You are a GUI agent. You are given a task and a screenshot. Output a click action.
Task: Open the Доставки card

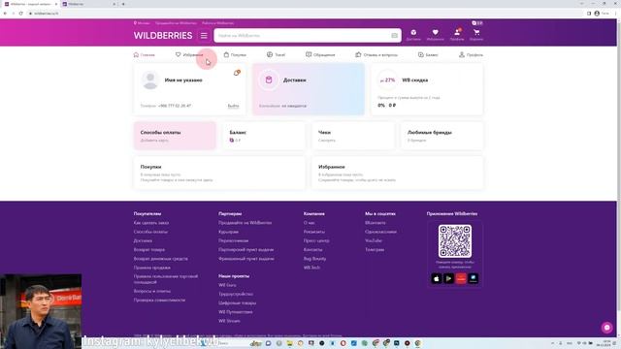(309, 89)
